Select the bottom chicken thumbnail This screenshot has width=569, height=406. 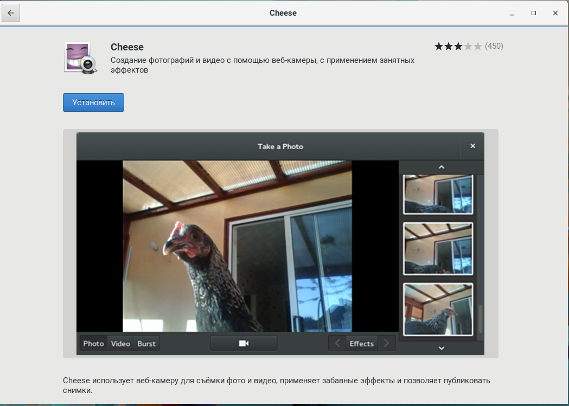click(438, 309)
